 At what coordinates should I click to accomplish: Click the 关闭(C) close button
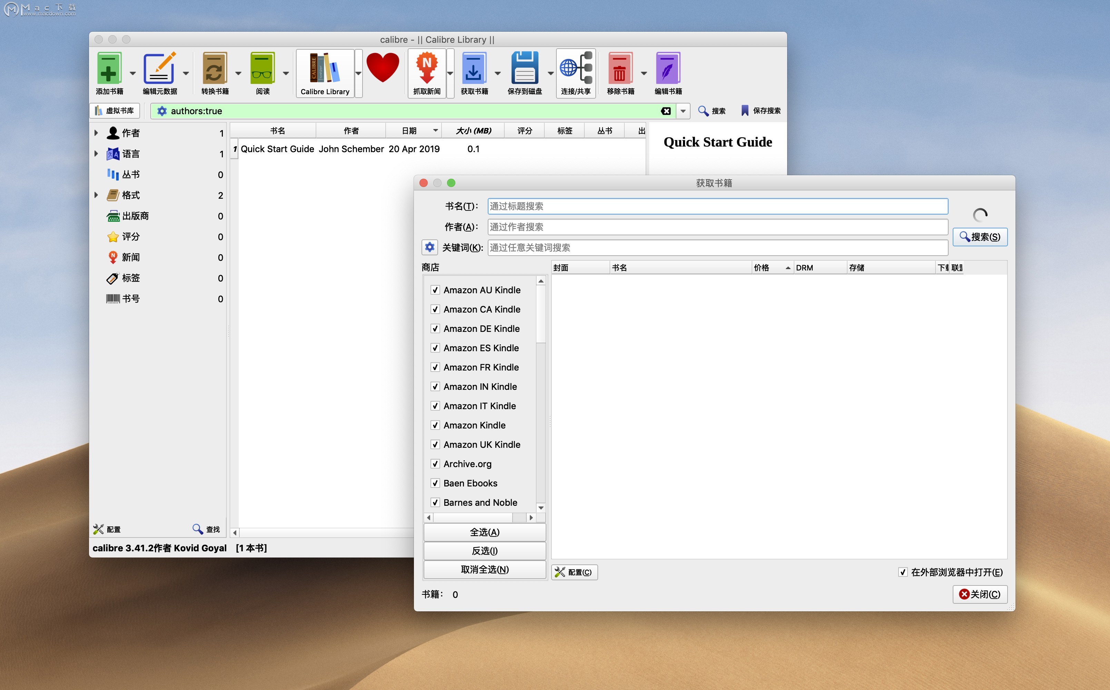(x=980, y=594)
